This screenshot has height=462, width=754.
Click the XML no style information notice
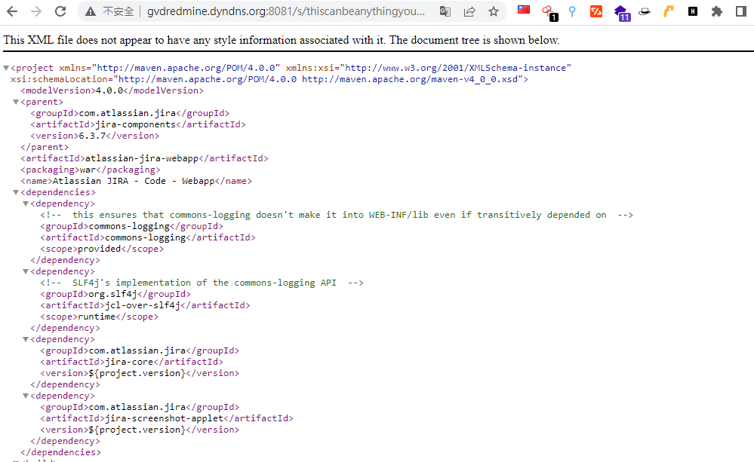[x=282, y=40]
